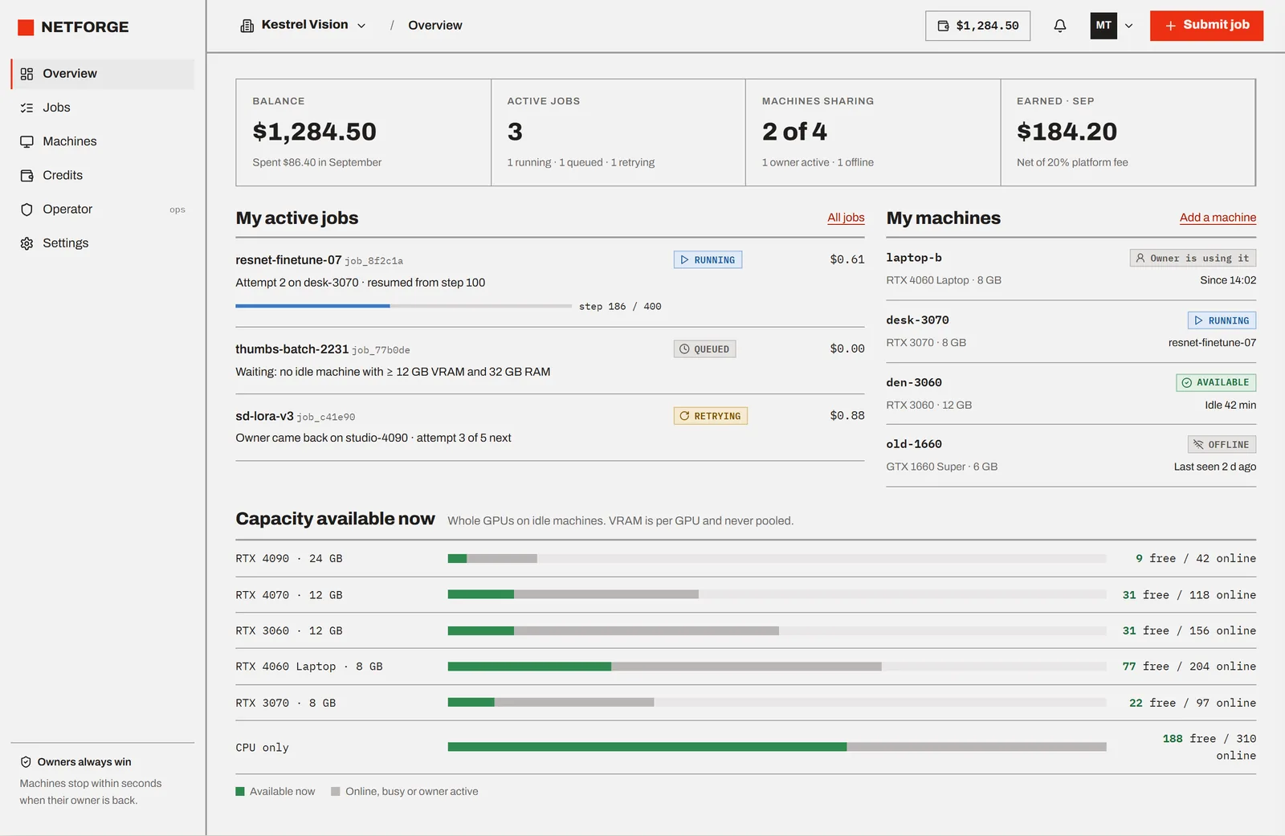The height and width of the screenshot is (836, 1285).
Task: Open Settings in the sidebar
Action: (x=103, y=243)
